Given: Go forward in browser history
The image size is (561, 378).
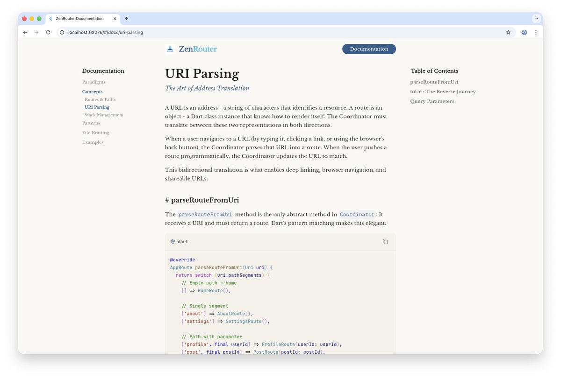Looking at the screenshot, I should 36,32.
